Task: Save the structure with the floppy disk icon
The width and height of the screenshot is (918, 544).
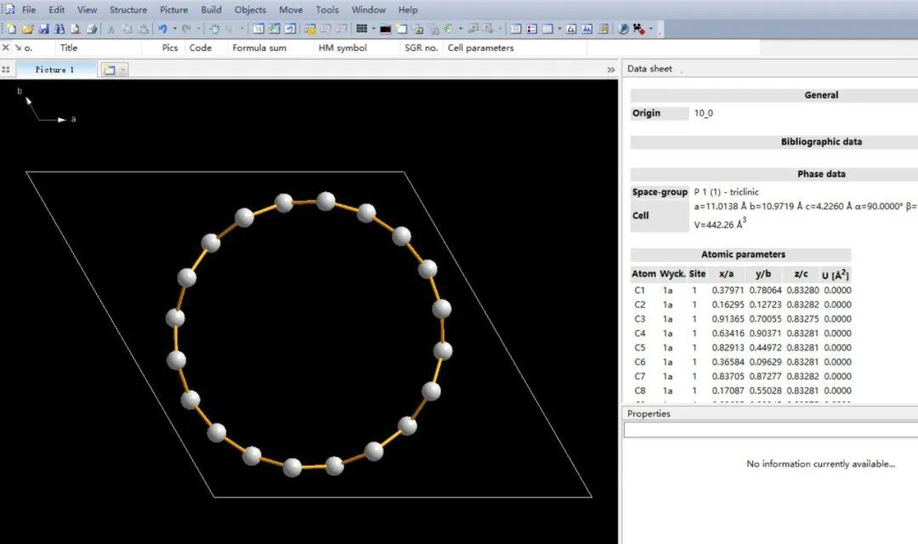Action: pyautogui.click(x=43, y=29)
